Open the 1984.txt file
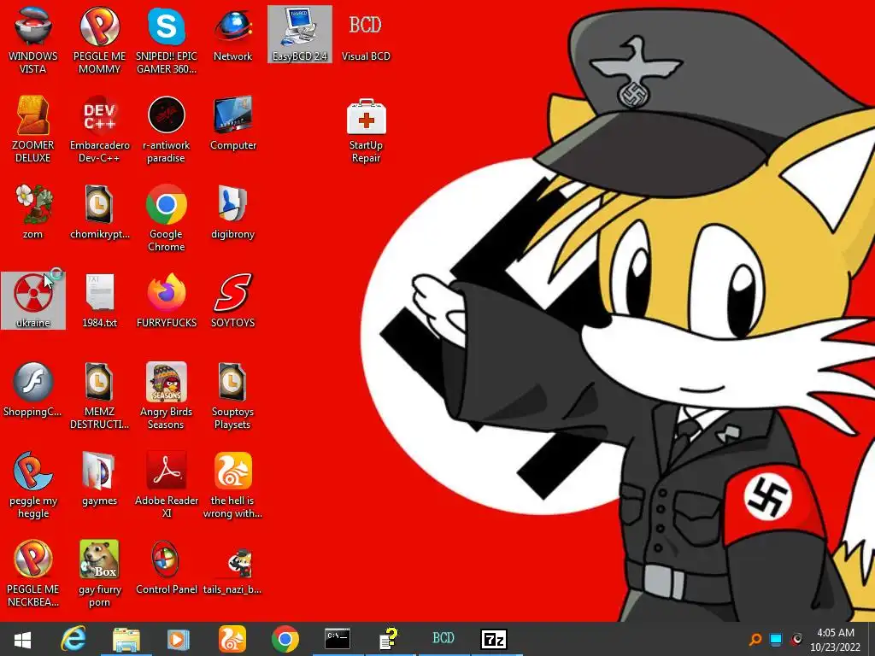This screenshot has height=656, width=875. coord(99,302)
